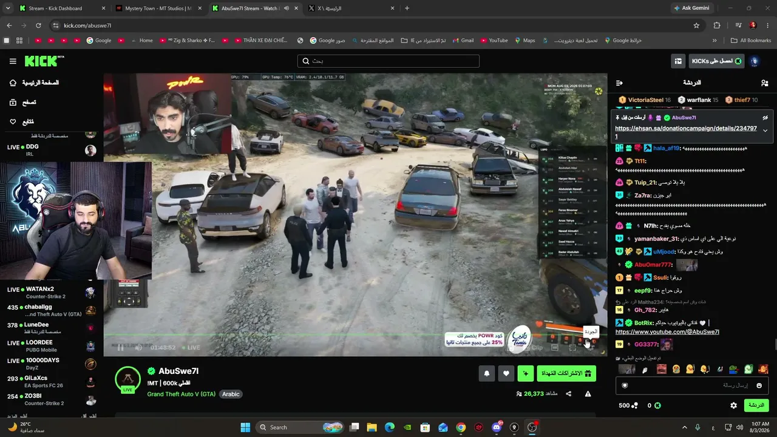Bookmark this page with the star
The width and height of the screenshot is (777, 437).
pos(696,25)
